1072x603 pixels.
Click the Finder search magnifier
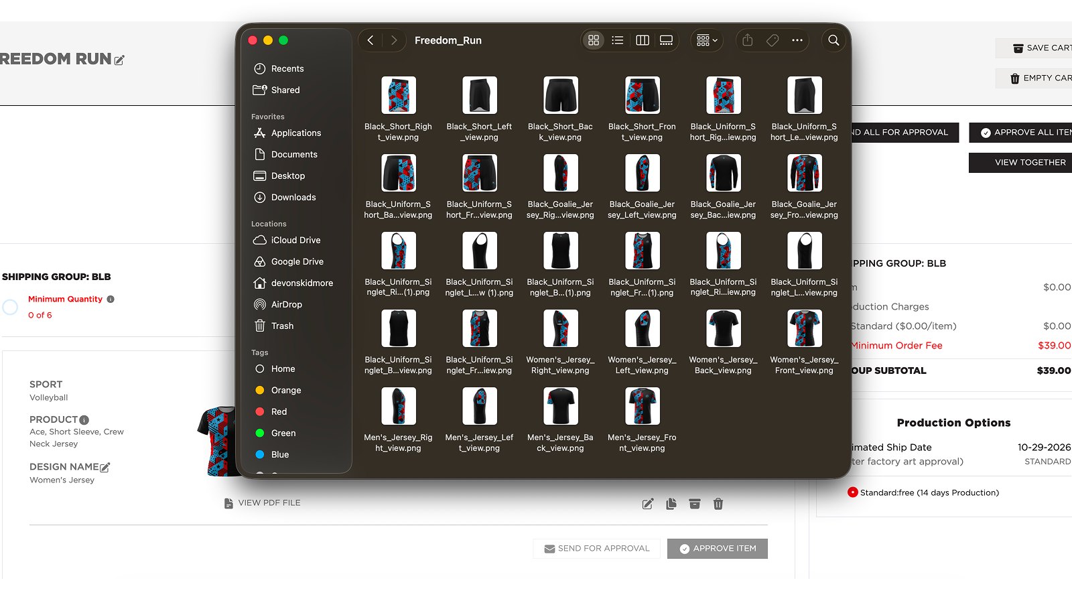(833, 40)
